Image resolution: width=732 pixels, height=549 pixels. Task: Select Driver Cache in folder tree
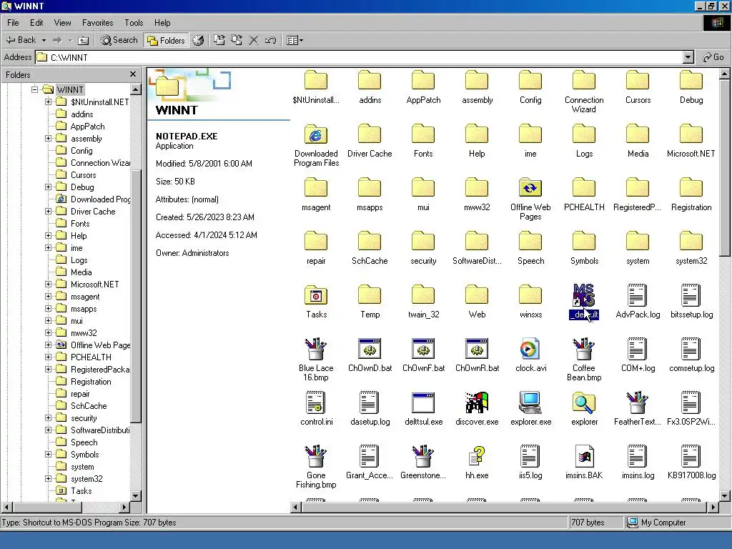point(93,212)
